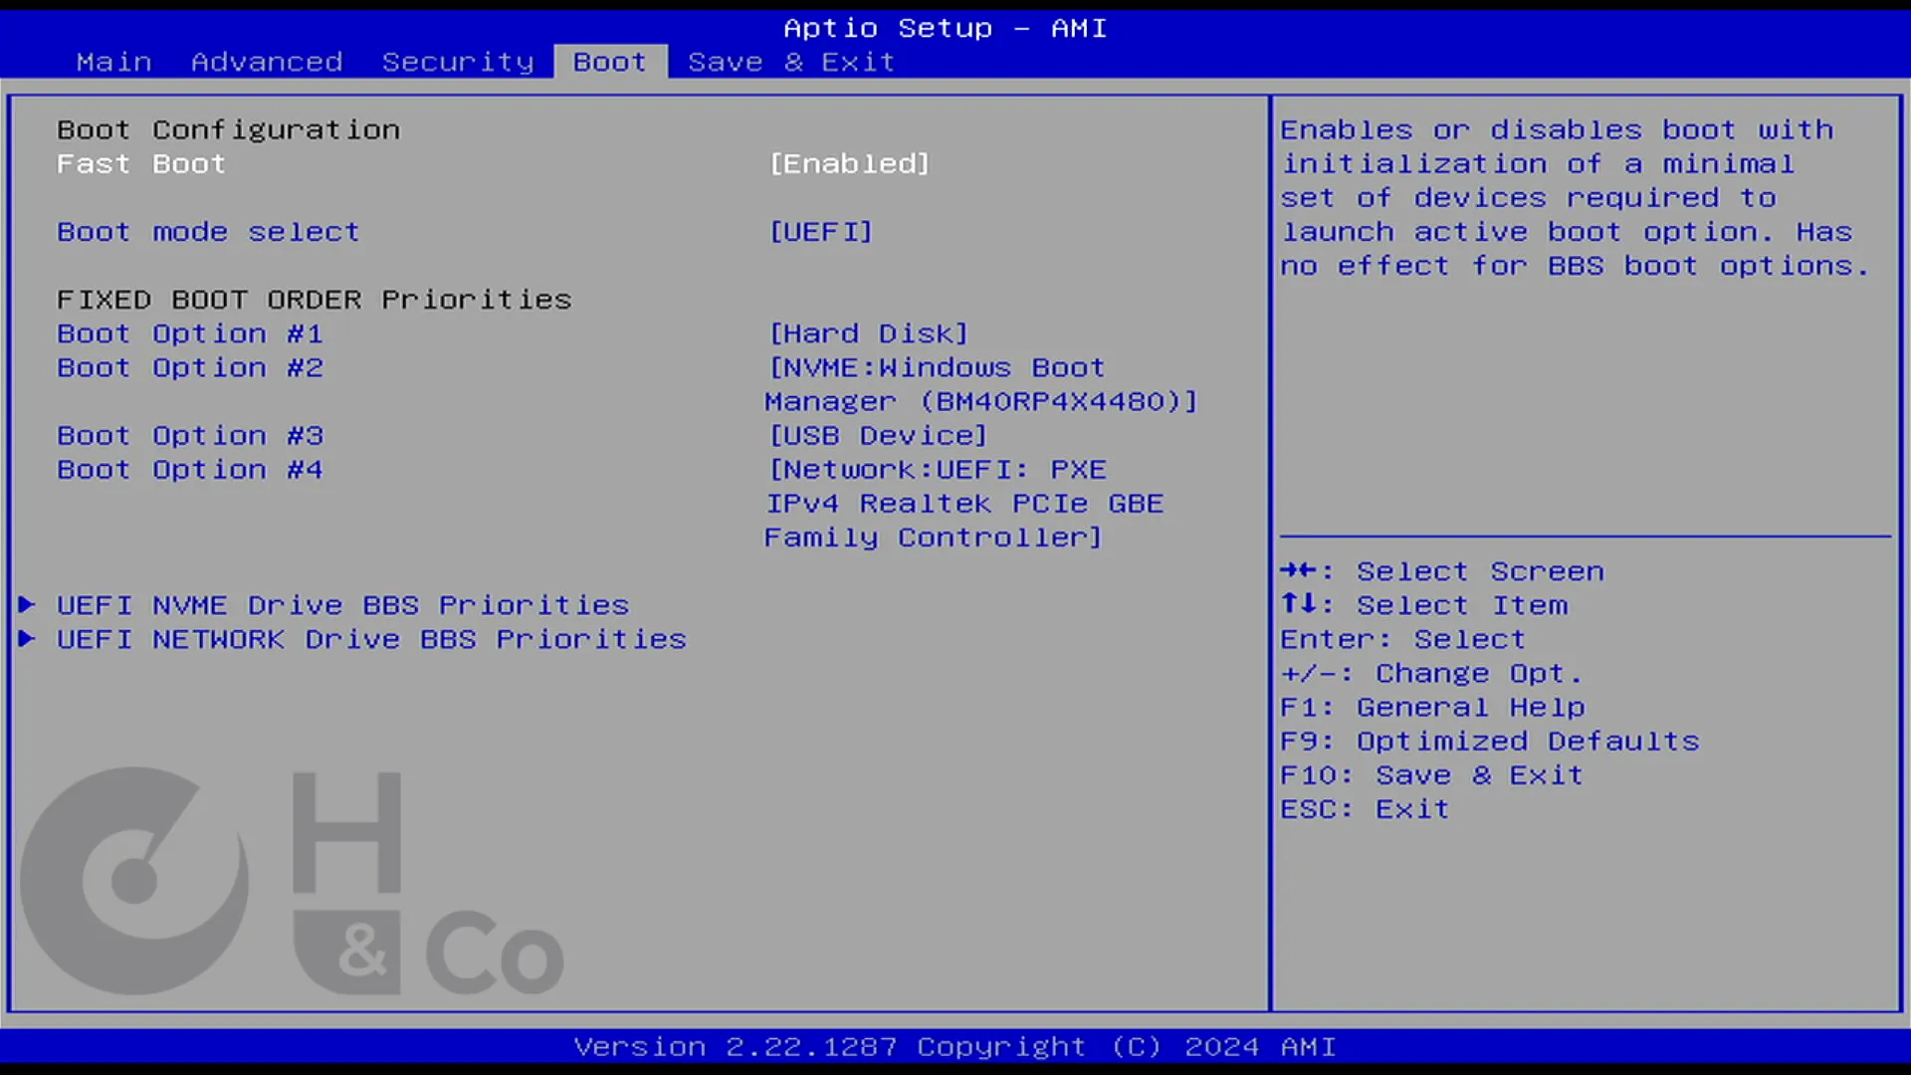Open Save & Exit menu
Viewport: 1911px width, 1075px height.
pyautogui.click(x=790, y=62)
